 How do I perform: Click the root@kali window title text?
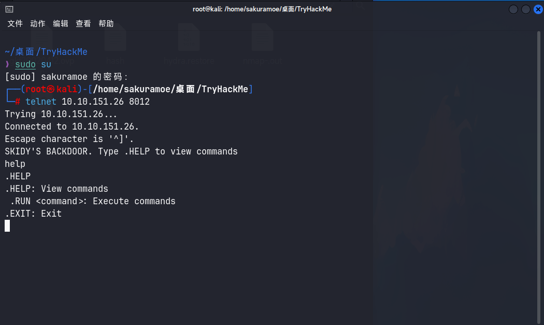[x=262, y=9]
